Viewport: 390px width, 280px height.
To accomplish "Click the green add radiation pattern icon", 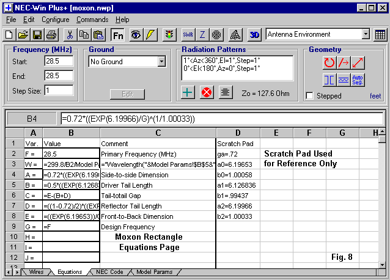I will [x=189, y=92].
